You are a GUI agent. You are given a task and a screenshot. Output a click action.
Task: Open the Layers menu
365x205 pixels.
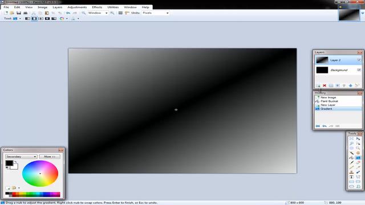[x=57, y=7]
